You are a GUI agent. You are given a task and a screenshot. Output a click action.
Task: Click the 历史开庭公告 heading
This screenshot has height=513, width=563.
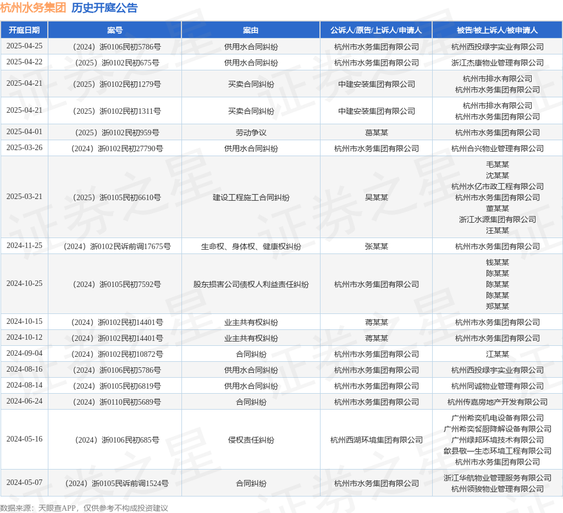pos(104,8)
